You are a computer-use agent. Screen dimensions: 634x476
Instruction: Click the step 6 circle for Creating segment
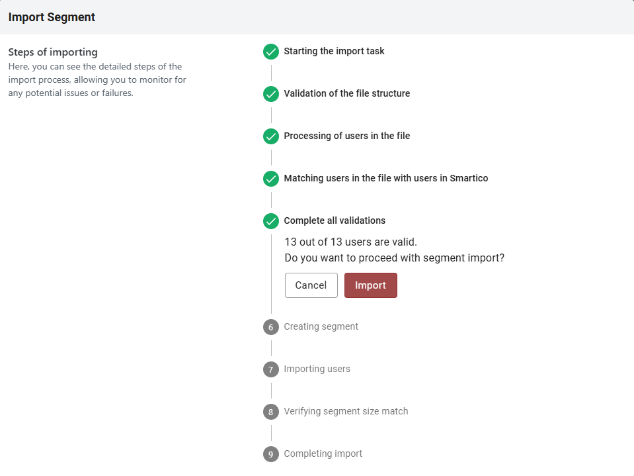[270, 327]
